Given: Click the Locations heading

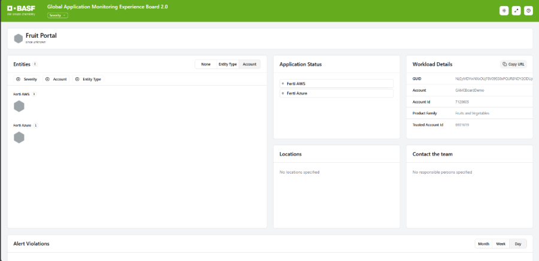Looking at the screenshot, I should coord(290,154).
